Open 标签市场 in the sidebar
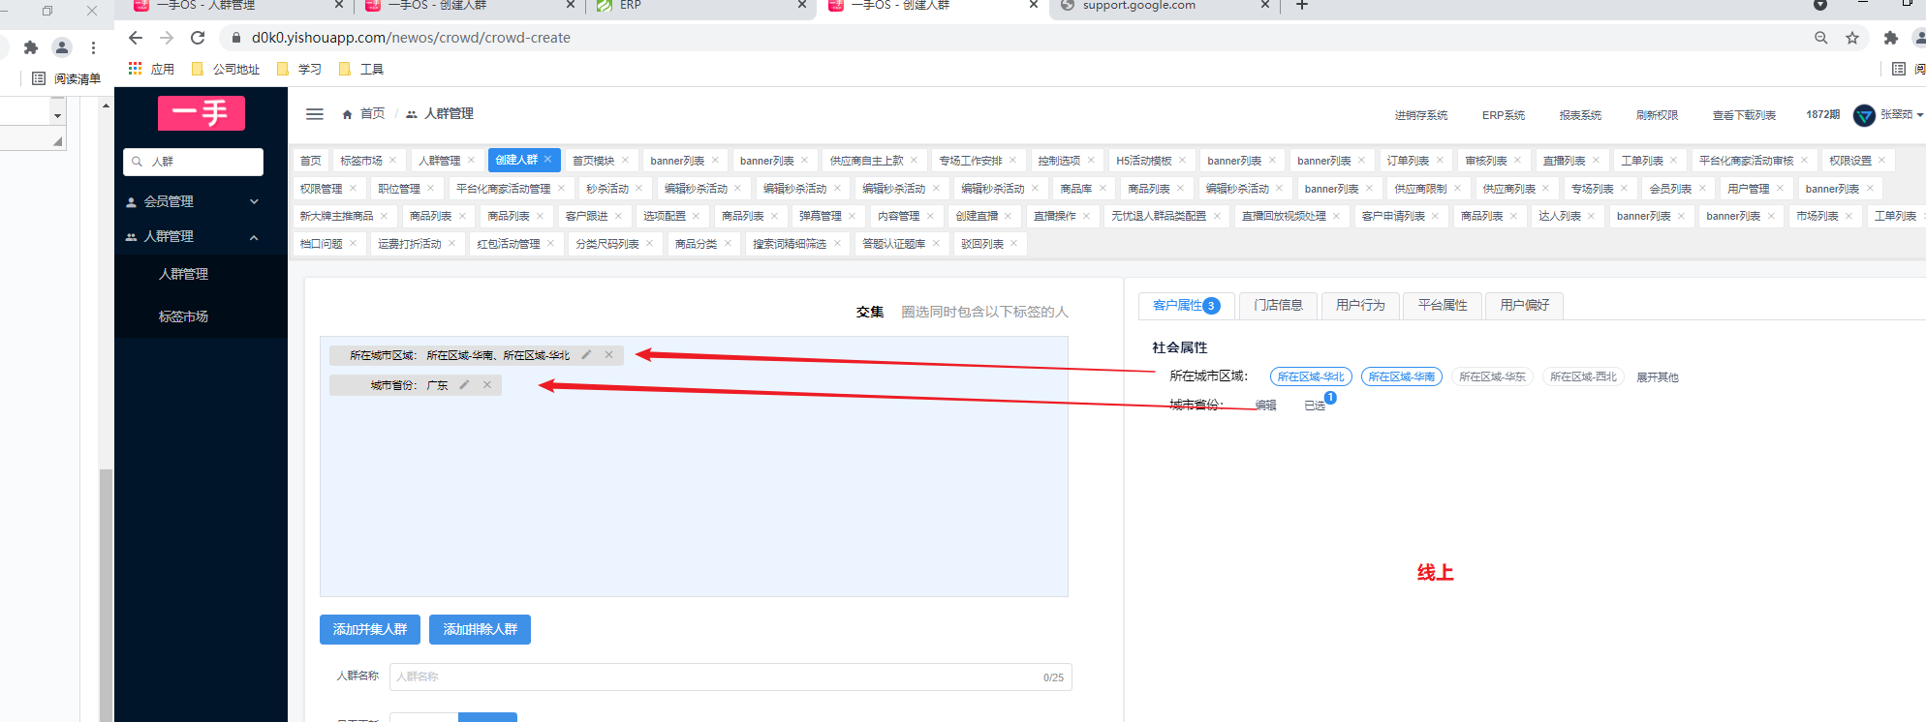The width and height of the screenshot is (1926, 722). tap(183, 316)
